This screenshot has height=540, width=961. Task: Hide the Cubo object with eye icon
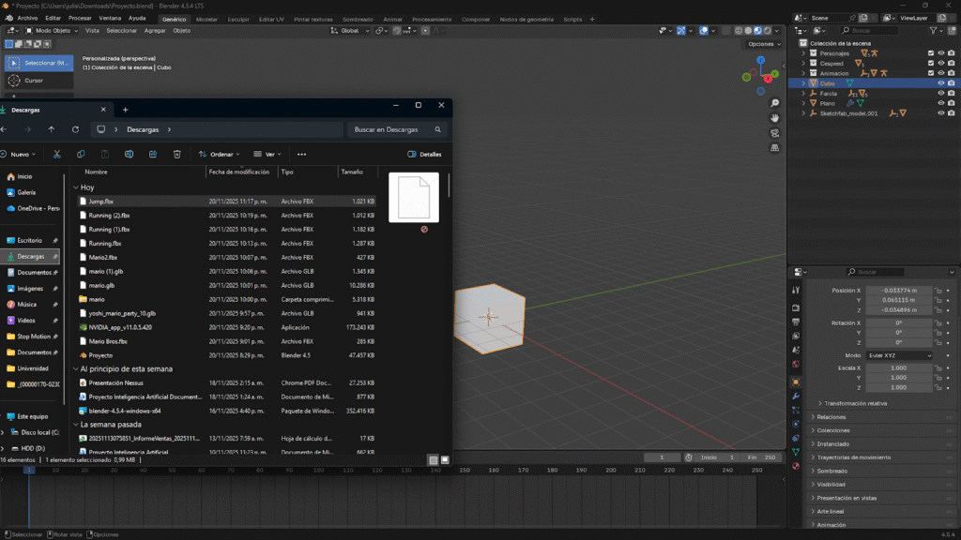940,83
